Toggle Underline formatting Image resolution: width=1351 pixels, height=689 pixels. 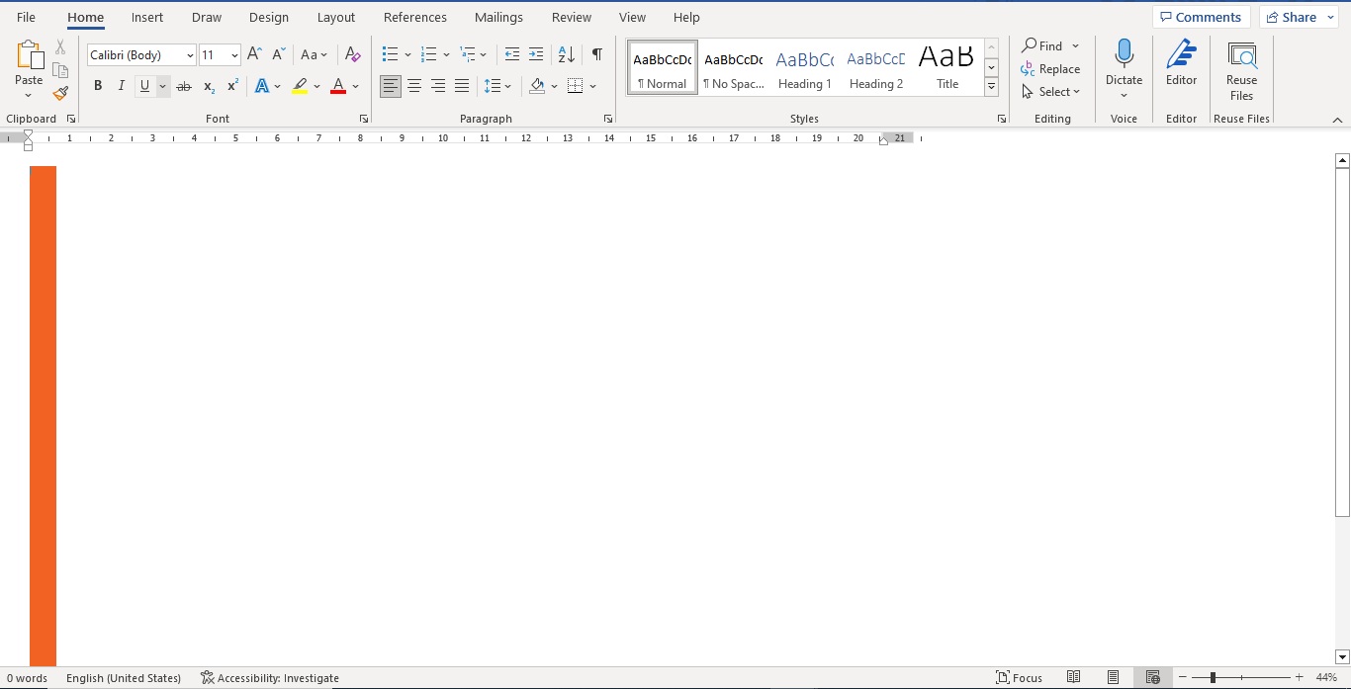(144, 86)
